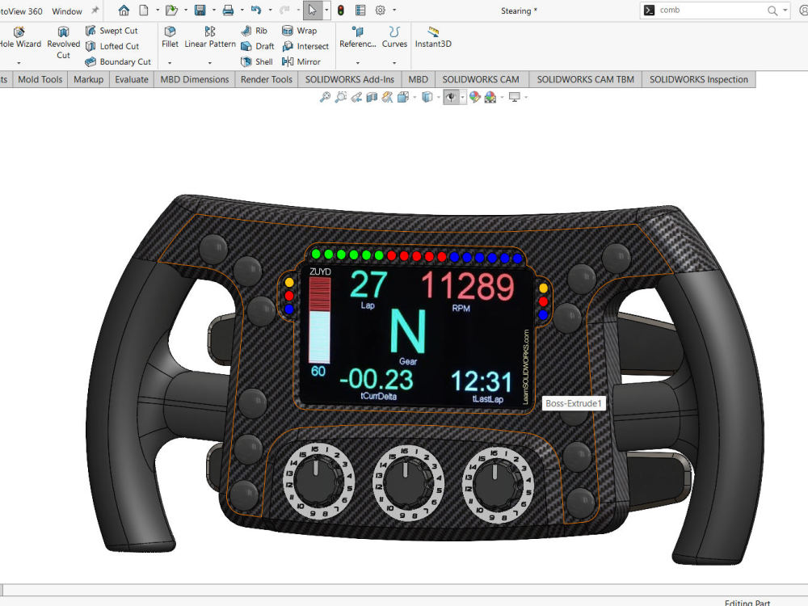The image size is (808, 606).
Task: Click the Edit Appearance color ball icon
Action: [474, 97]
